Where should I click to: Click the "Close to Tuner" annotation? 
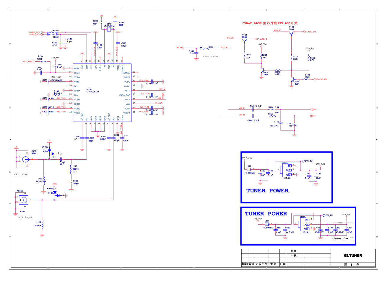point(210,57)
